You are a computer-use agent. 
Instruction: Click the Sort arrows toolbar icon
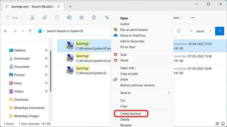pyautogui.click(x=107, y=18)
